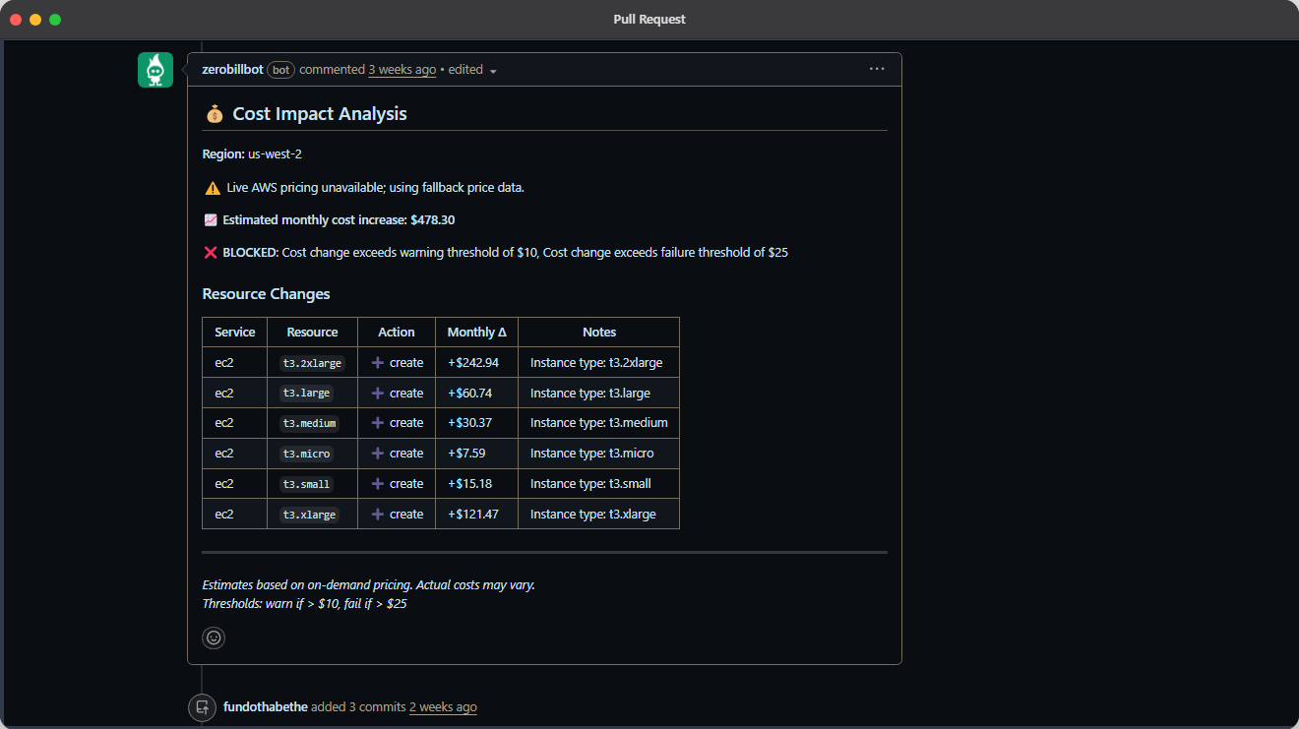This screenshot has height=729, width=1299.
Task: Click the bot badge next to zerobillbot
Action: (x=280, y=70)
